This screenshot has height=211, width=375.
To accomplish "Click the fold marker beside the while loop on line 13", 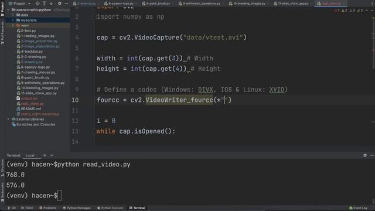I will tap(94, 131).
